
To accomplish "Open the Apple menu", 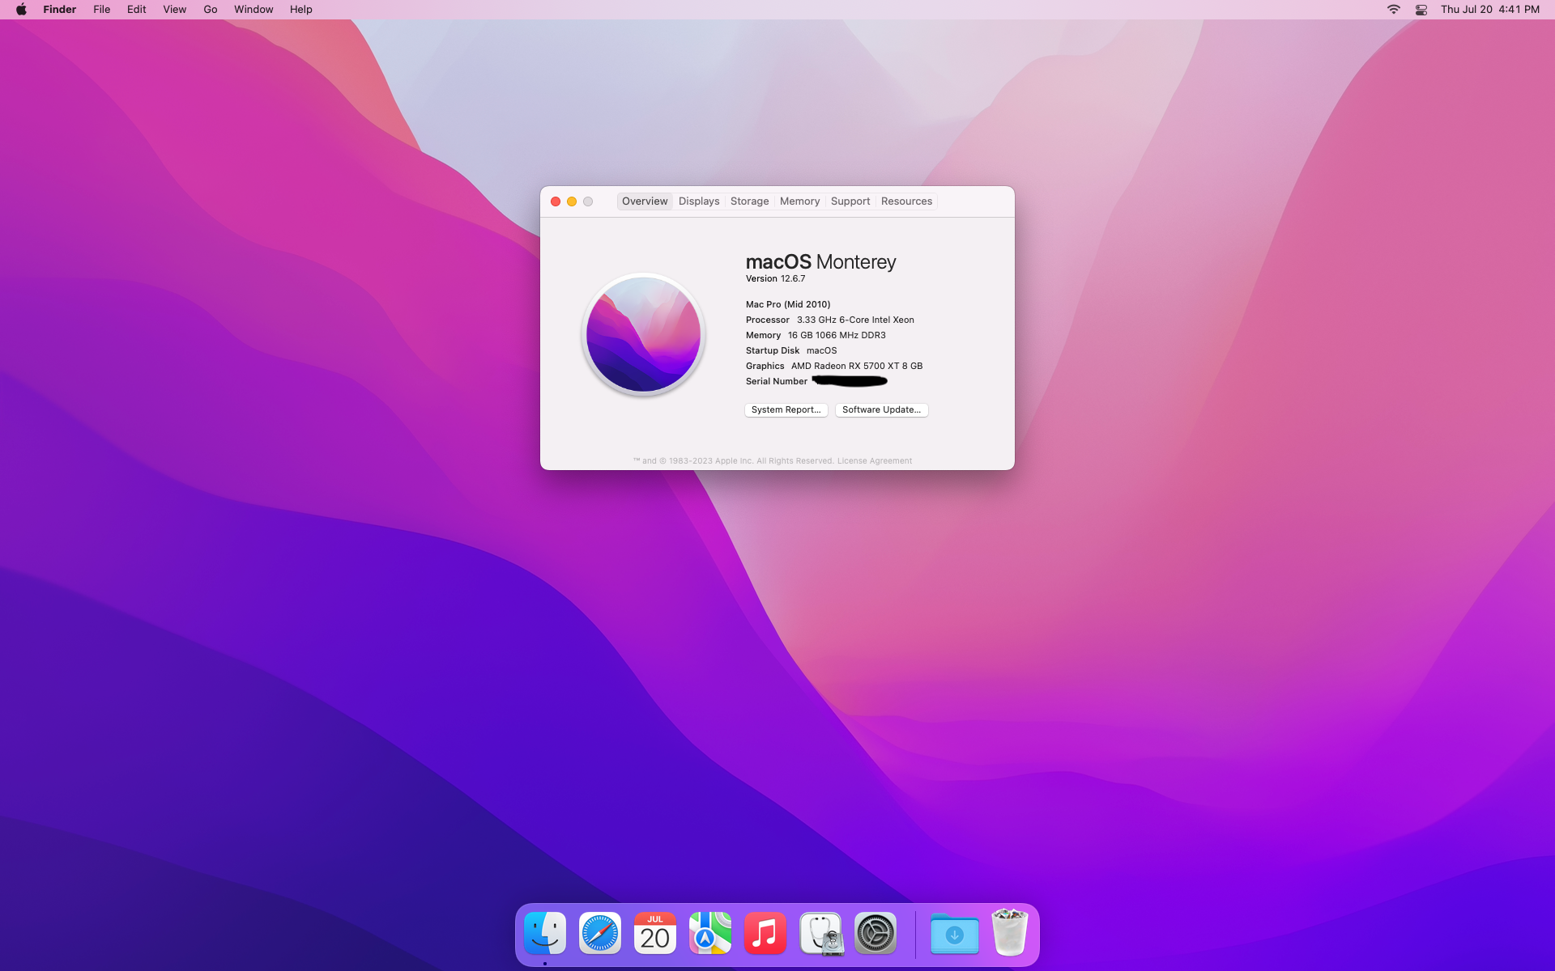I will 21,10.
